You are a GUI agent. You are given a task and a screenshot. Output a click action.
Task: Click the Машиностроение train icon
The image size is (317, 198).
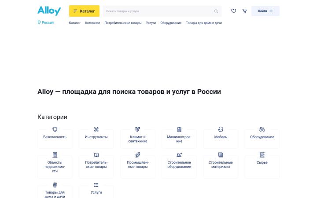click(179, 129)
